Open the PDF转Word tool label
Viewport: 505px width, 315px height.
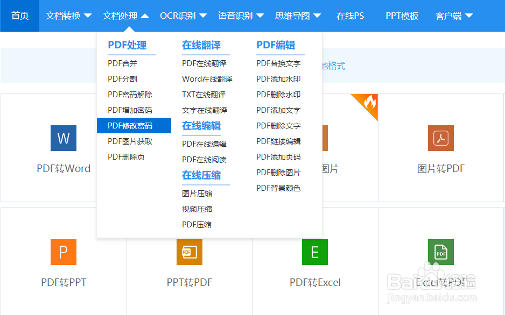pyautogui.click(x=64, y=168)
